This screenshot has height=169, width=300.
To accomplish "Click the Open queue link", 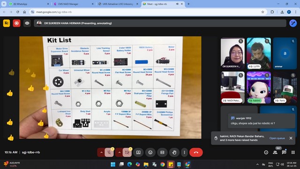I will [x=277, y=138].
